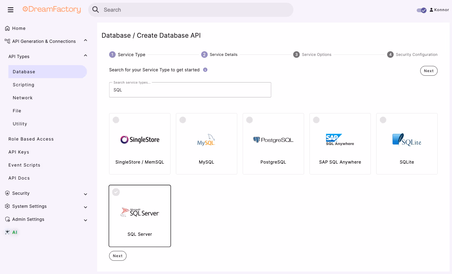Image resolution: width=452 pixels, height=274 pixels.
Task: Select the SingleStore / MemSQL radio button
Action: [116, 120]
